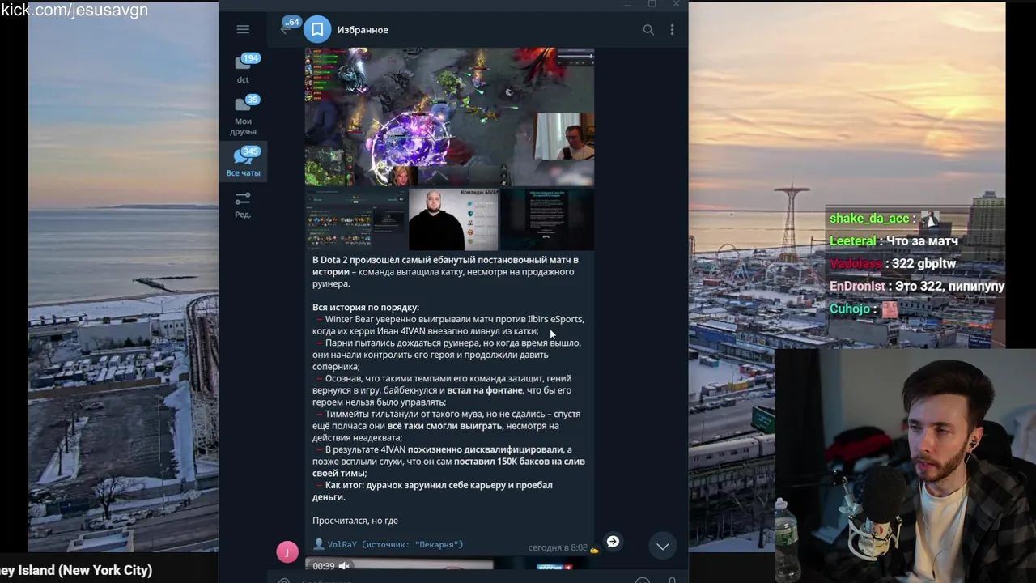Screen dimensions: 1036x583
Task: Click the reaction emoji on the message
Action: coord(594,550)
